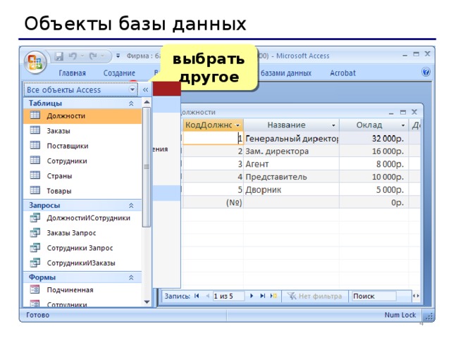Click the Название column header
The image size is (451, 338).
pyautogui.click(x=291, y=125)
